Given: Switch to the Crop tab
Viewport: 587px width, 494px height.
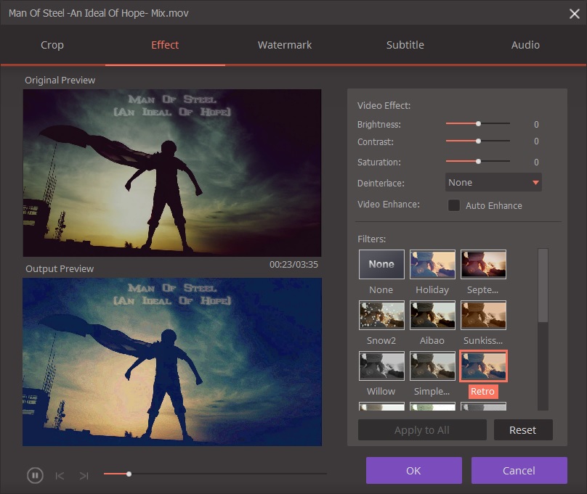Looking at the screenshot, I should pyautogui.click(x=52, y=45).
